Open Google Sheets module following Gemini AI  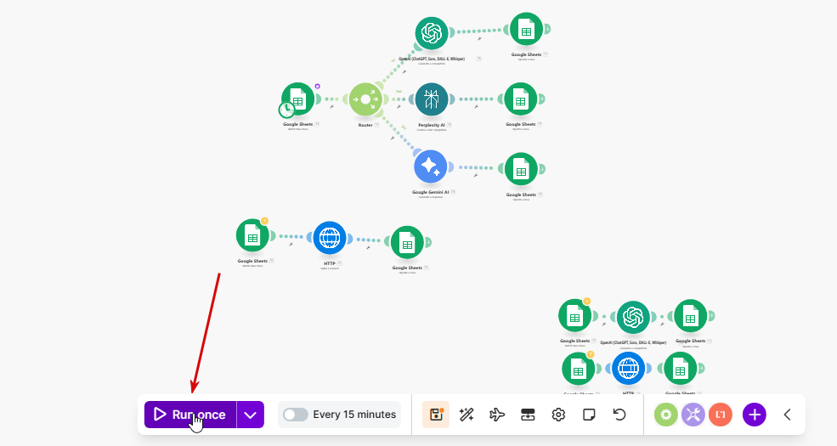(521, 169)
